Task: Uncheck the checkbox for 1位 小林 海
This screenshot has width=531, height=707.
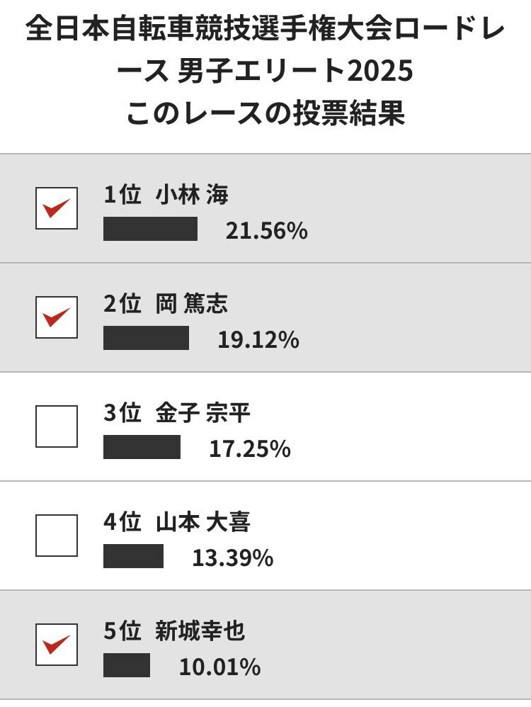Action: 57,208
